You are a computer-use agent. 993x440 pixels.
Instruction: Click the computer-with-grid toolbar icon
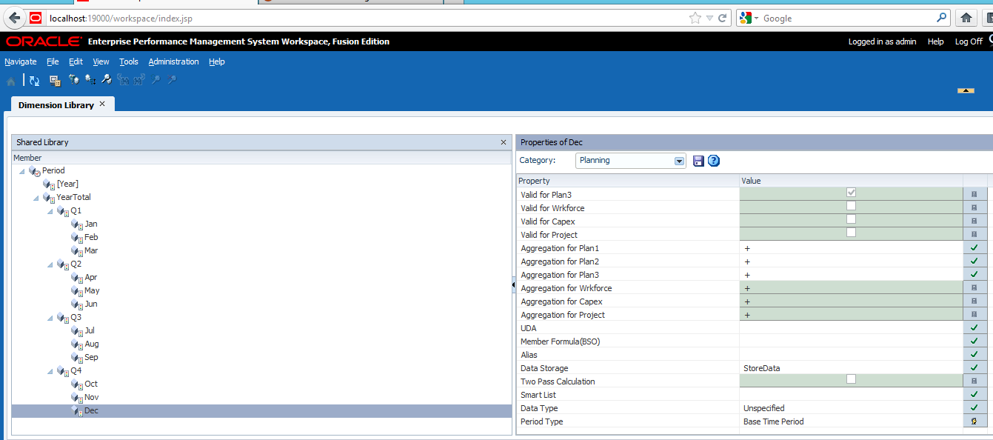pos(55,79)
